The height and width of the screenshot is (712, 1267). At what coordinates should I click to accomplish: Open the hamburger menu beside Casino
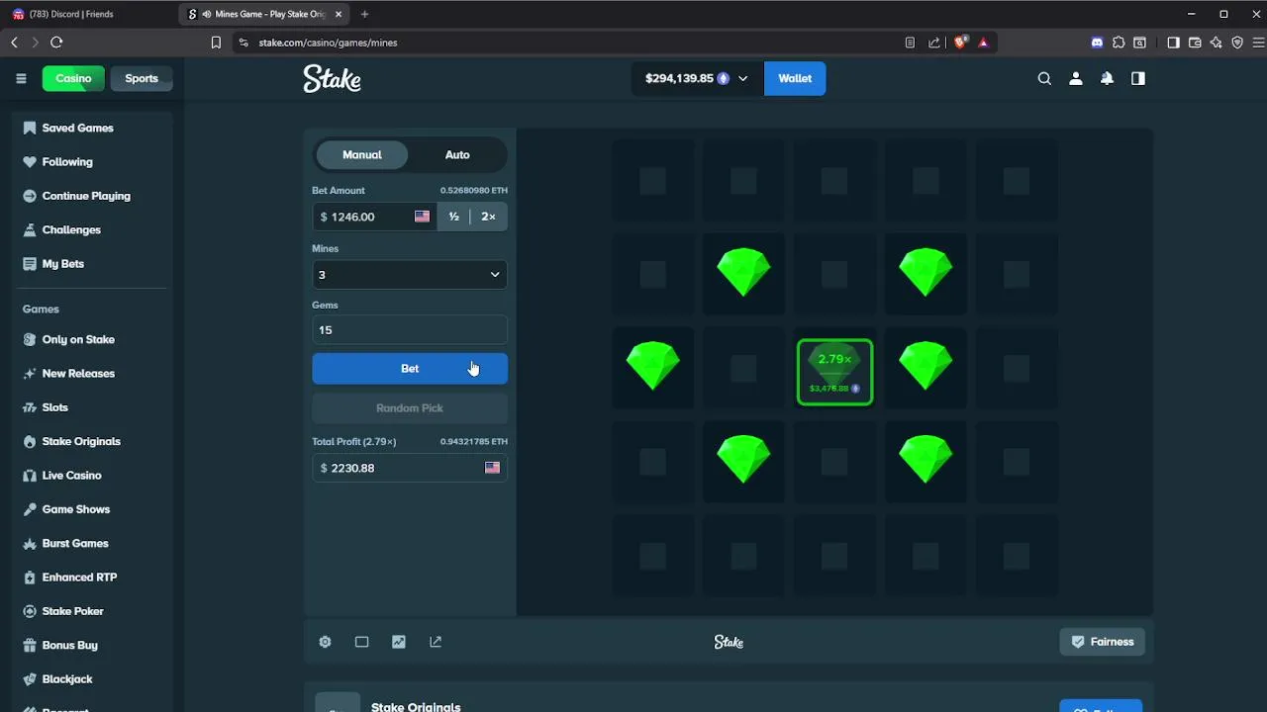(21, 78)
